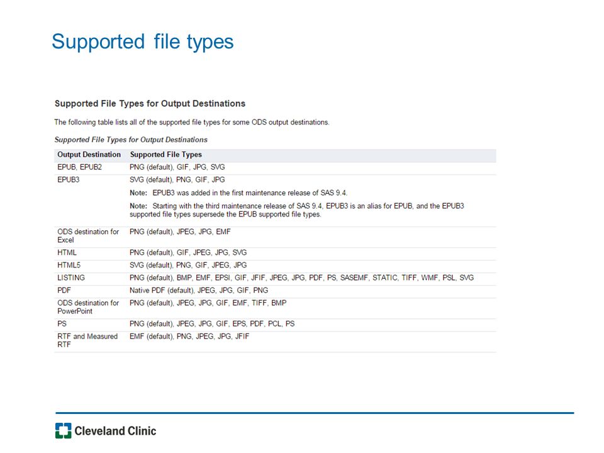The height and width of the screenshot is (453, 604).
Task: Click 'SVG (default), PNG, GIF, JPG' text
Action: (177, 179)
